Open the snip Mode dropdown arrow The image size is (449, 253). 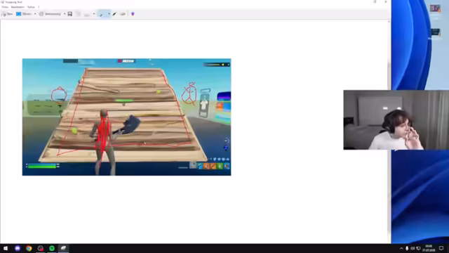35,14
